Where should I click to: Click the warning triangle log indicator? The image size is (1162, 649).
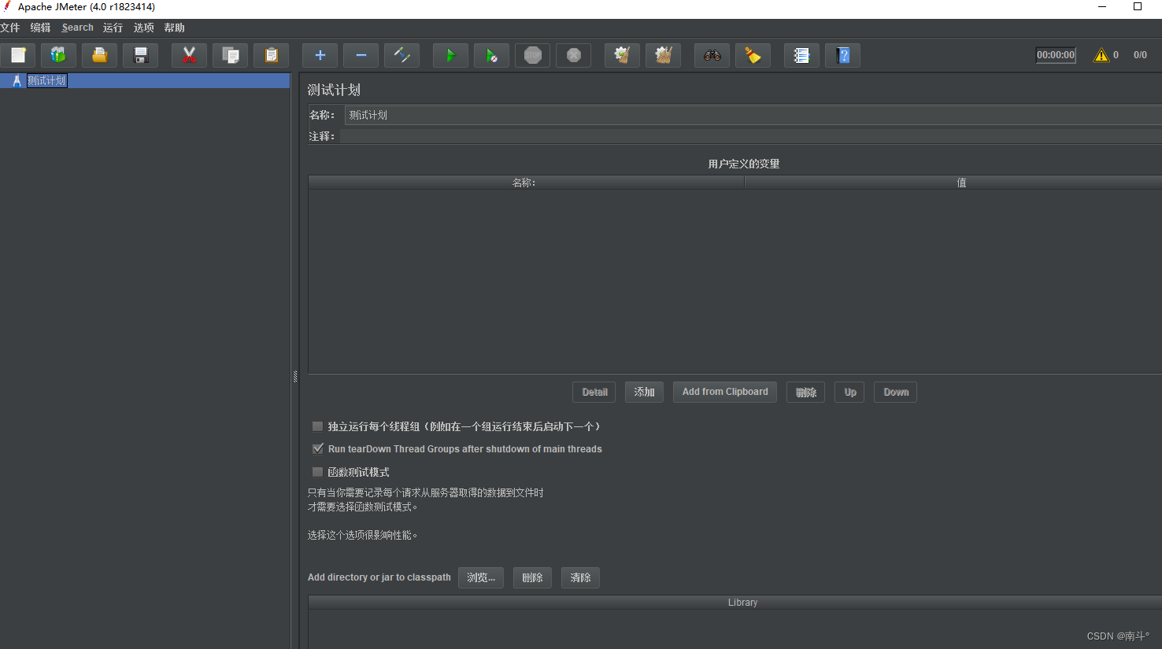pyautogui.click(x=1101, y=55)
